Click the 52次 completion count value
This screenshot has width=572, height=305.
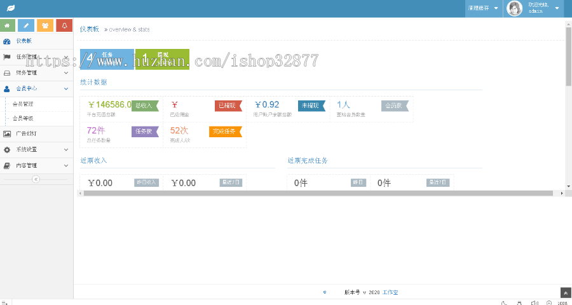[179, 130]
